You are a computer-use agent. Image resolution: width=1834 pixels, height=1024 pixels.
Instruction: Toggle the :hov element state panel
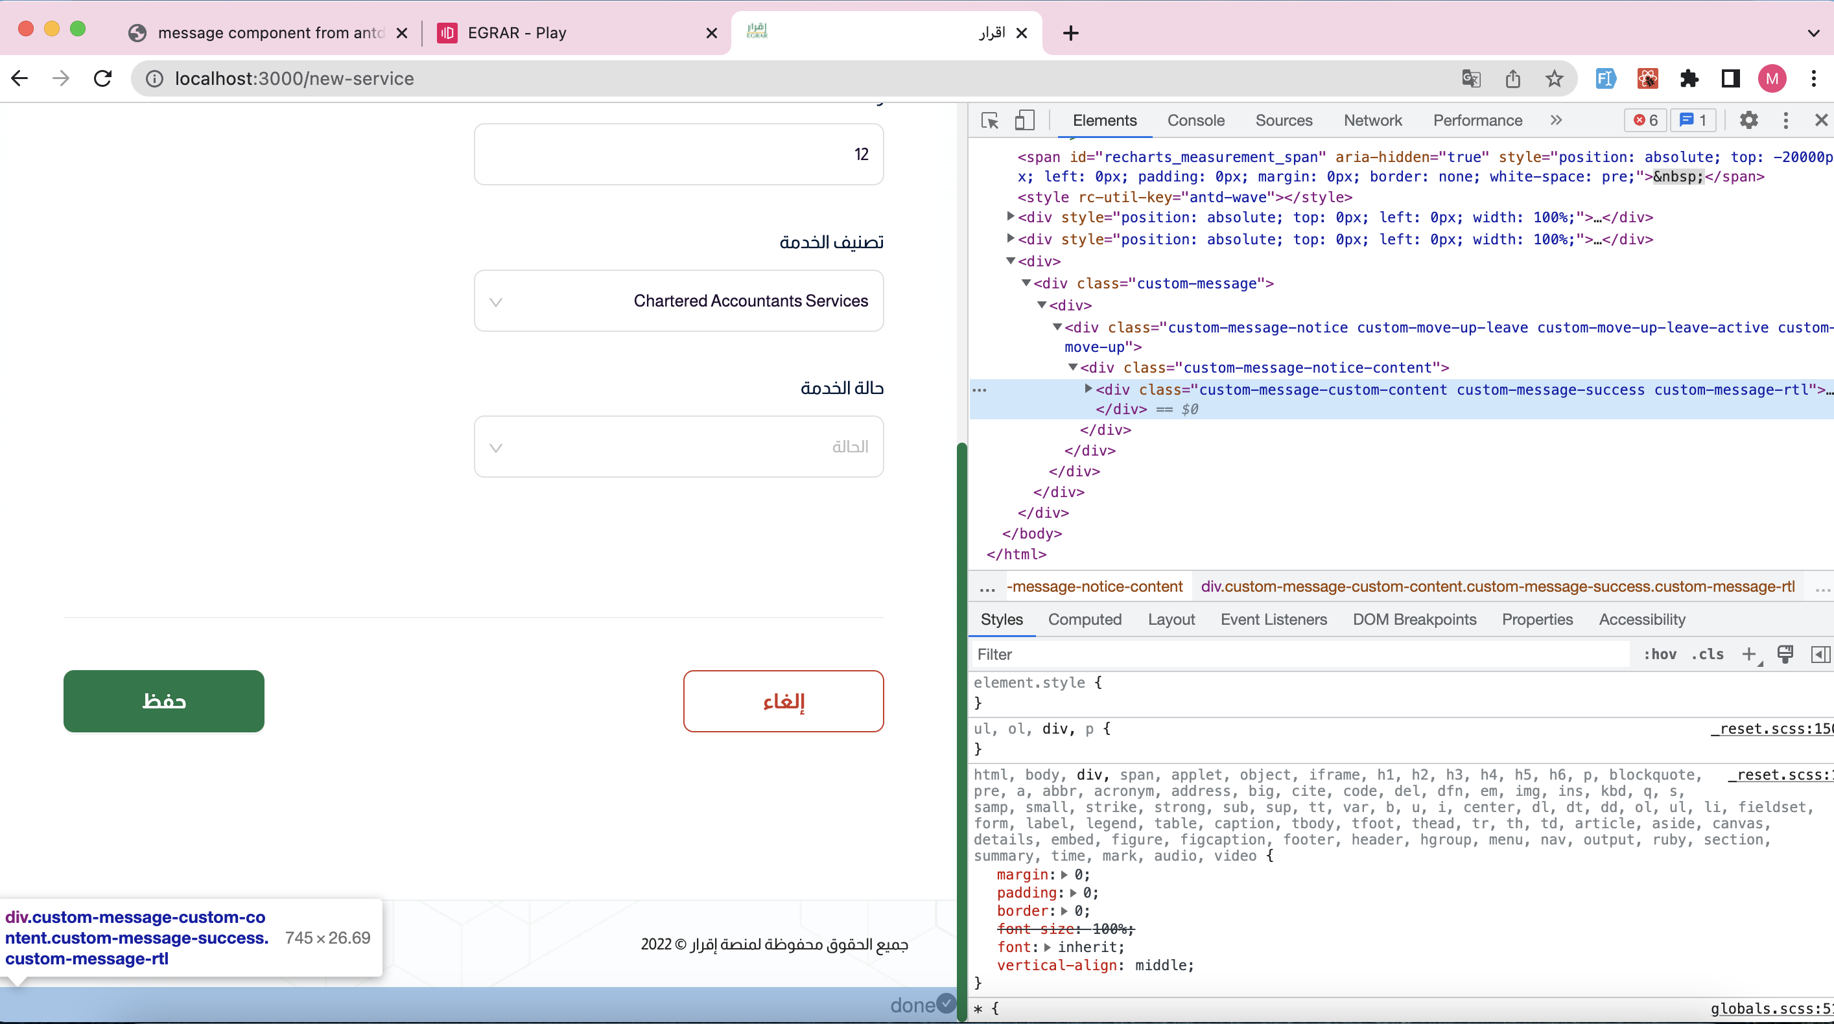tap(1660, 654)
